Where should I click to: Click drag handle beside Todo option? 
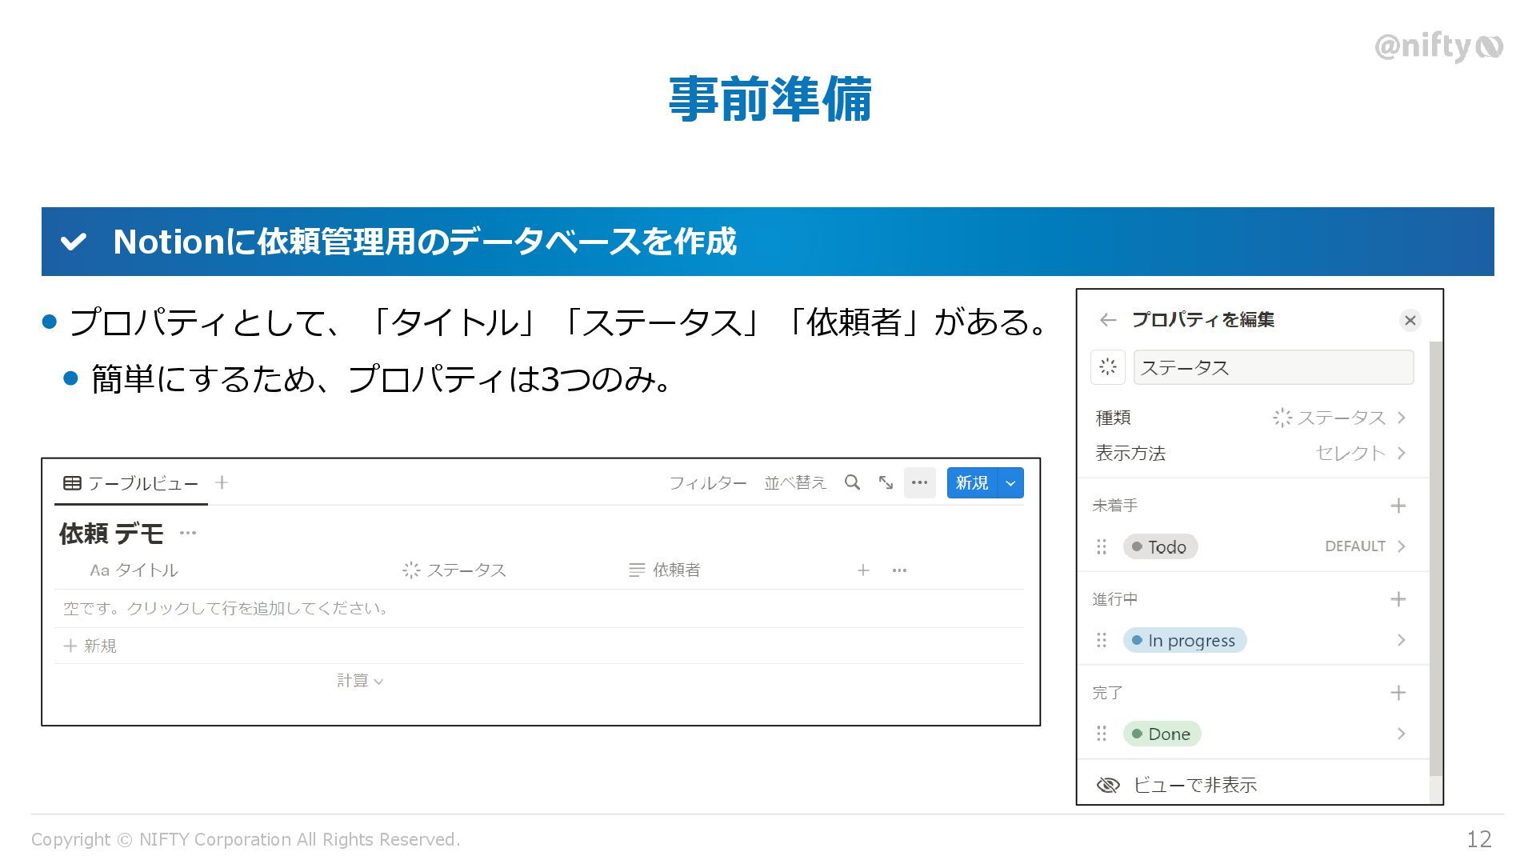1102,546
